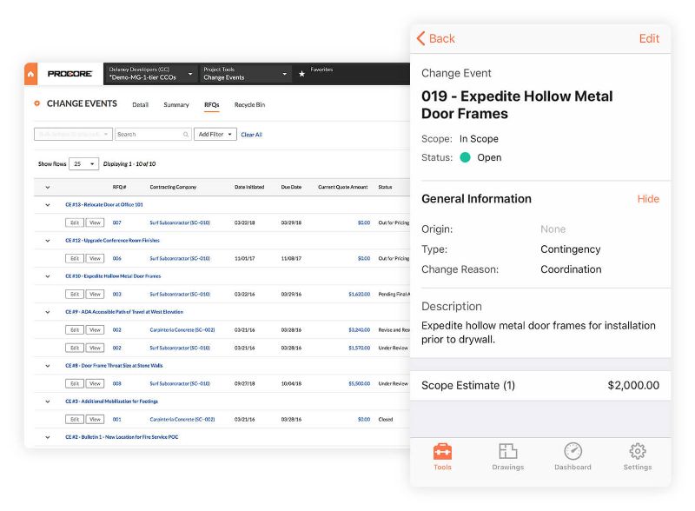Switch to the Recycle Bin tab
The image size is (695, 511).
pyautogui.click(x=249, y=105)
